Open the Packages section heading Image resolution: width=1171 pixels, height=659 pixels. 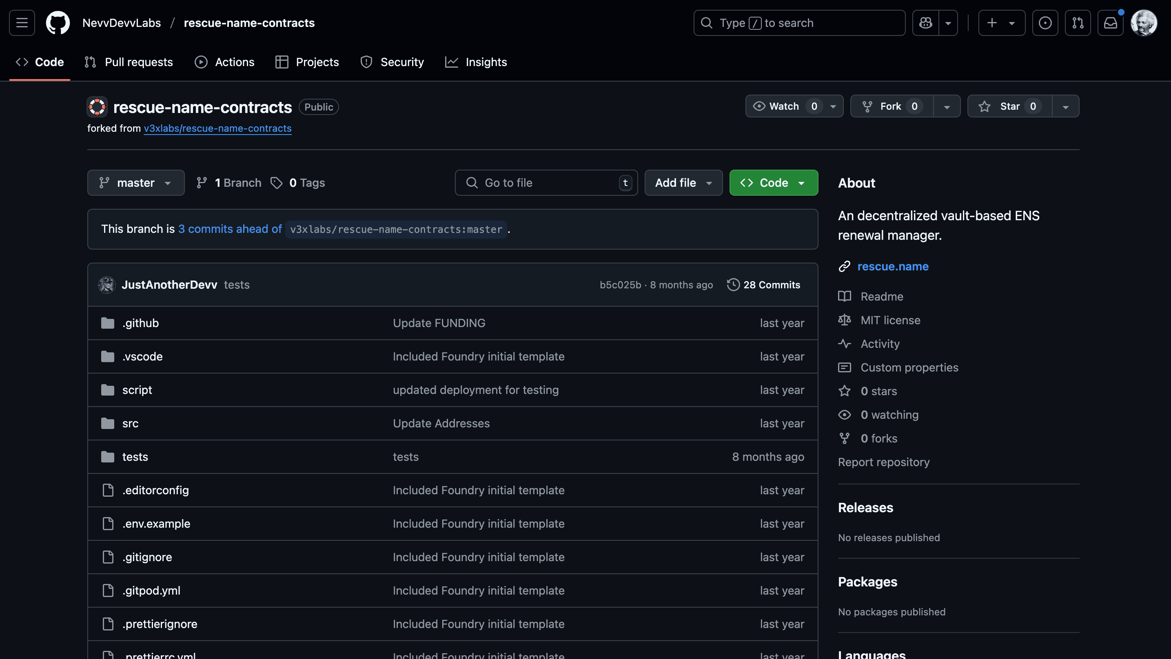tap(867, 582)
